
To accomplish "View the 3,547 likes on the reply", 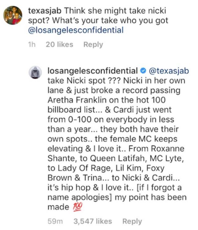I will 93,221.
